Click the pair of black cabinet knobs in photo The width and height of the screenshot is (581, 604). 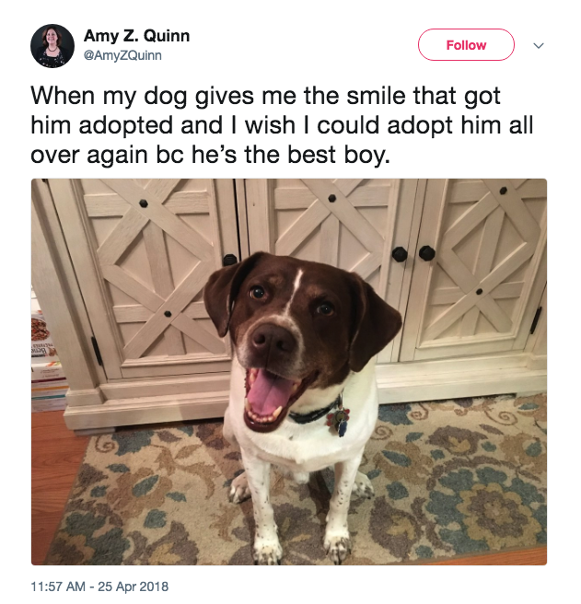(x=413, y=253)
